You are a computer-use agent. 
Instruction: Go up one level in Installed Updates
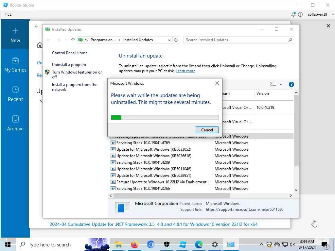(73, 40)
